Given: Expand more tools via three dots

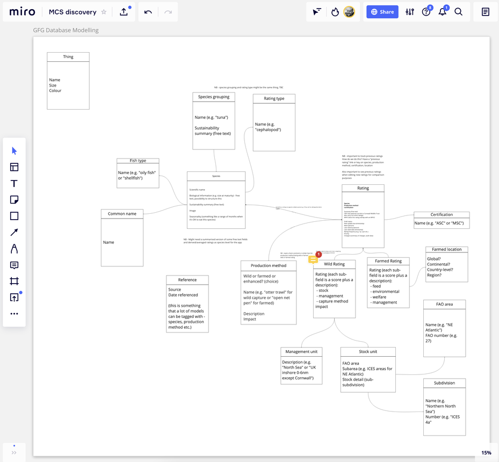Looking at the screenshot, I should tap(15, 314).
